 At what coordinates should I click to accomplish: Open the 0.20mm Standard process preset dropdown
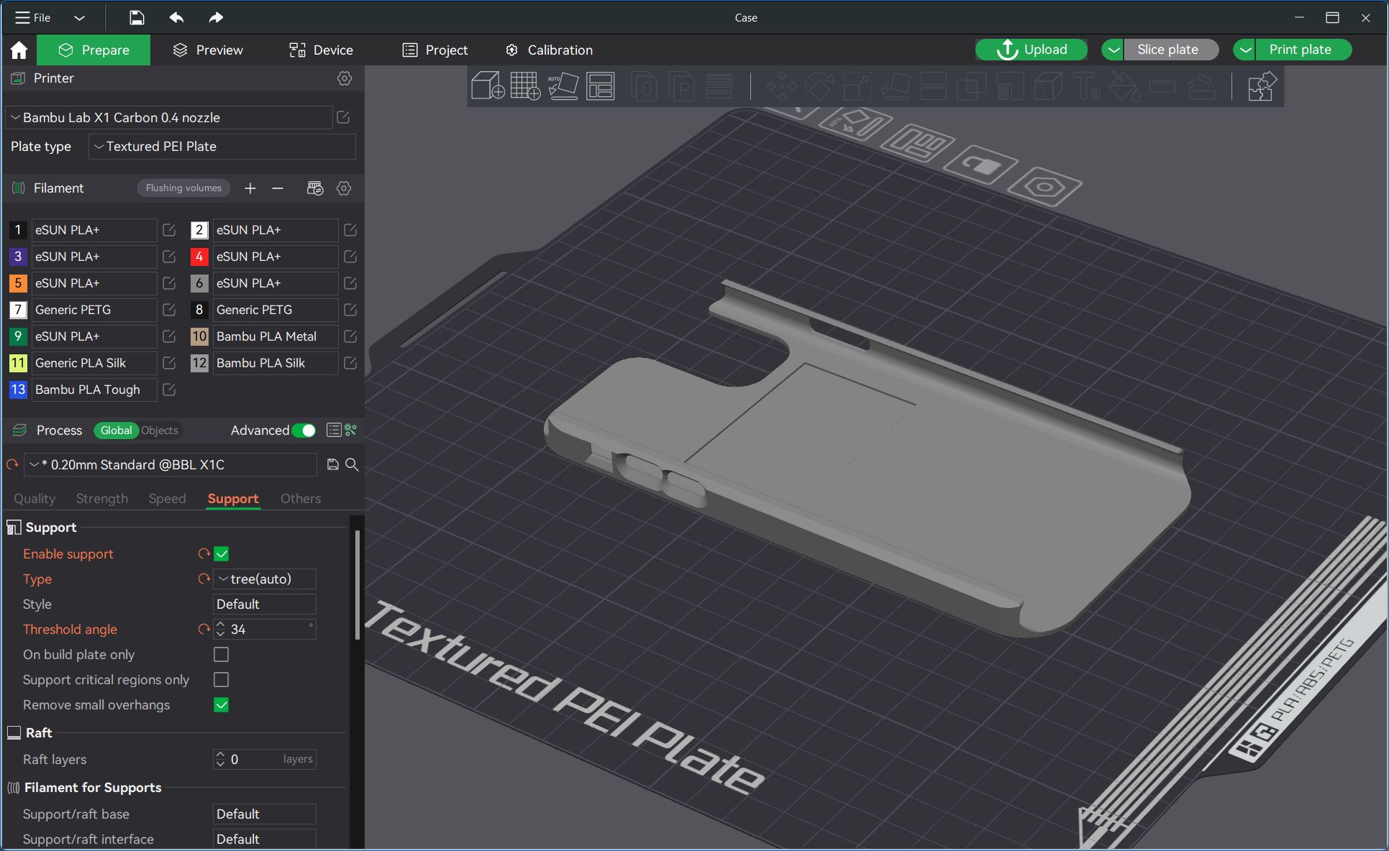(170, 464)
